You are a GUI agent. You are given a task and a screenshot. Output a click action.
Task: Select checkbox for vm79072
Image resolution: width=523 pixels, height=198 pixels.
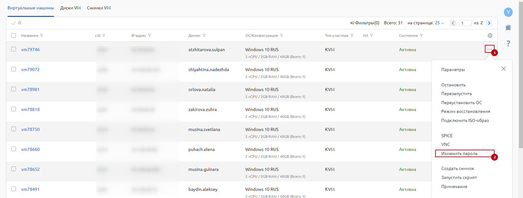tap(13, 69)
